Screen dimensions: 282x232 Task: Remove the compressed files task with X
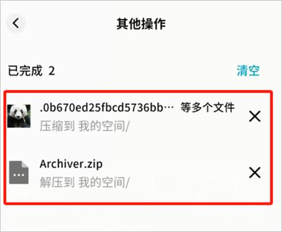[255, 117]
